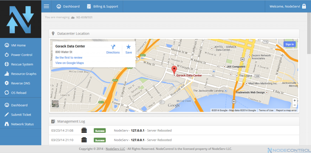Open Resource Graphs in the sidebar
Viewport: 311px width, 153px height.
point(20,74)
